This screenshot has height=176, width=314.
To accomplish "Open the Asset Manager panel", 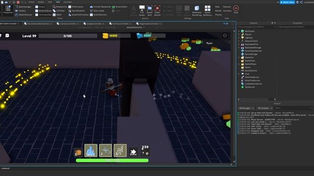I will point(23,7).
